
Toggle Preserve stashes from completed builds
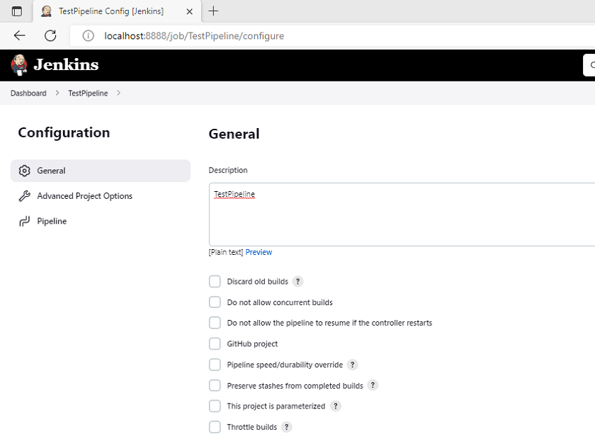point(215,385)
